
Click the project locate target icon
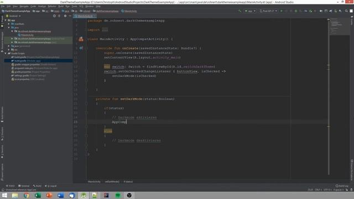[x=54, y=16]
